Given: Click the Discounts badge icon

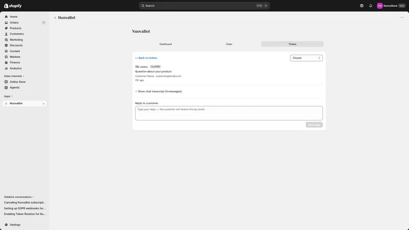Looking at the screenshot, I should (x=6, y=45).
